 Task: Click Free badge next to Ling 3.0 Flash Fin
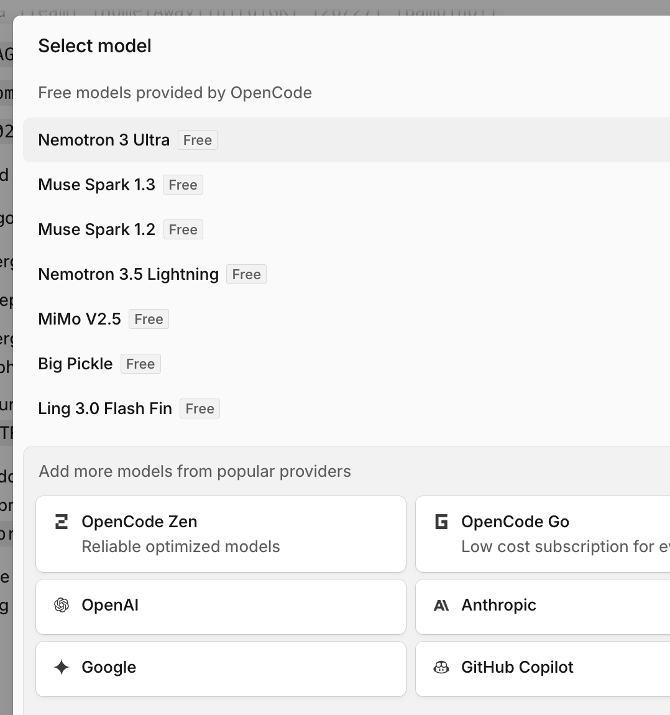pyautogui.click(x=200, y=408)
